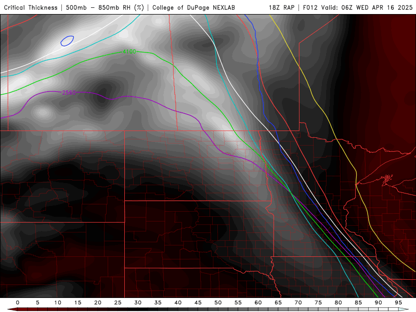Click colorbar label "75"
416x312 pixels.
(318, 303)
